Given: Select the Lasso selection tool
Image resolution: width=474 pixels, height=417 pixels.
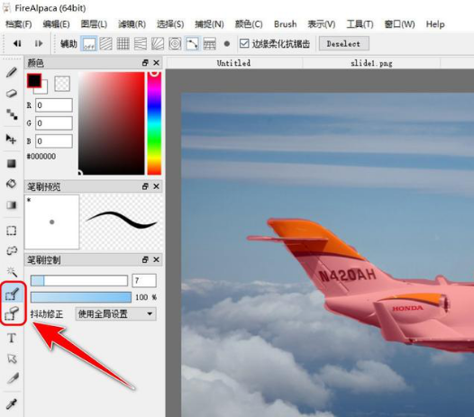Looking at the screenshot, I should pyautogui.click(x=12, y=250).
